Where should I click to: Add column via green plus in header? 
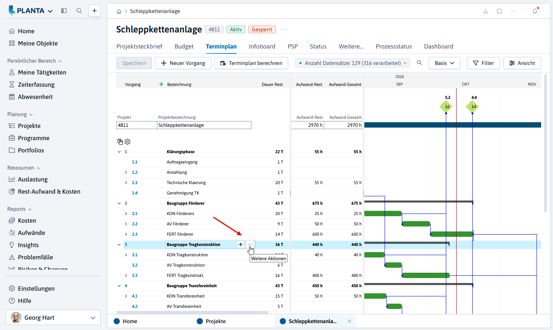pyautogui.click(x=161, y=84)
